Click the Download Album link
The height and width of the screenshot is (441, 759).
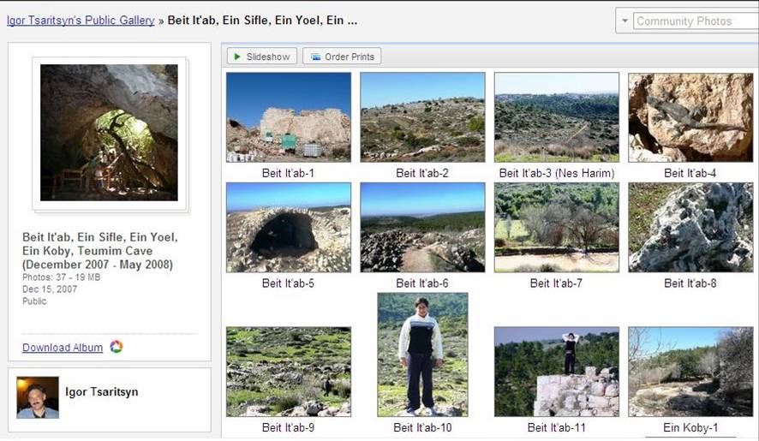click(63, 348)
